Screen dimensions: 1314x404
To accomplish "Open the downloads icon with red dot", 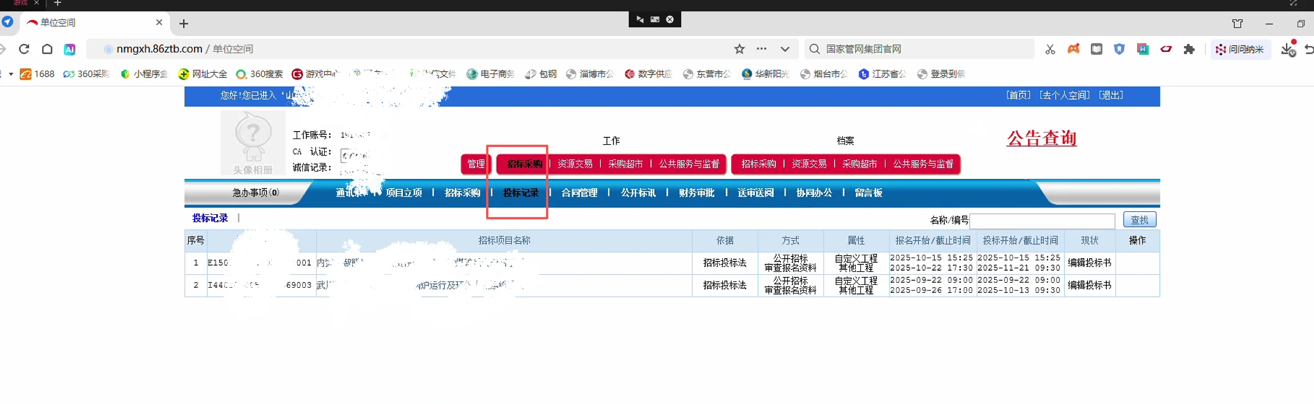I will (1288, 49).
